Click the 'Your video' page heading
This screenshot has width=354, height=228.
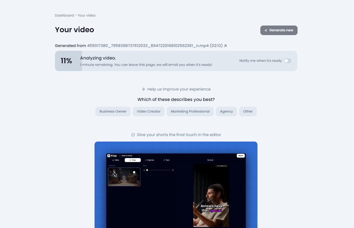click(x=74, y=30)
